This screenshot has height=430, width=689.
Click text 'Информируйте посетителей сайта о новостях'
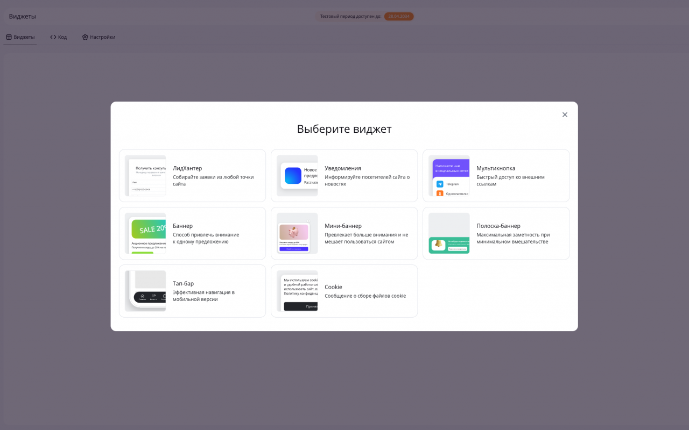click(x=367, y=181)
